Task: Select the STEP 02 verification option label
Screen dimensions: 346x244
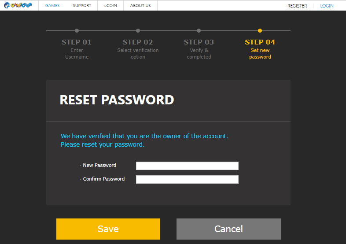Action: tap(138, 48)
